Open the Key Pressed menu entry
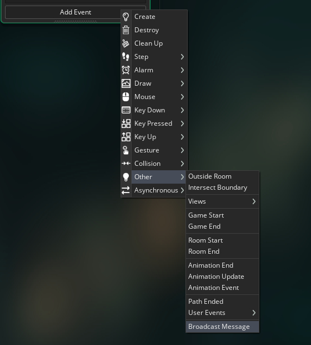 [154, 124]
